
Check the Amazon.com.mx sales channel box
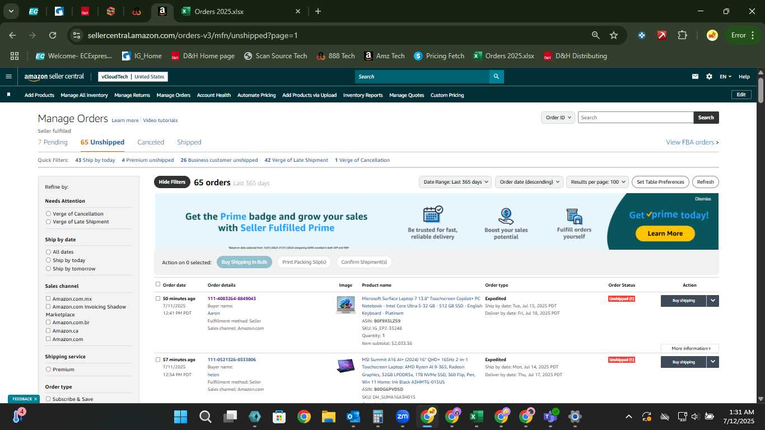[x=48, y=298]
